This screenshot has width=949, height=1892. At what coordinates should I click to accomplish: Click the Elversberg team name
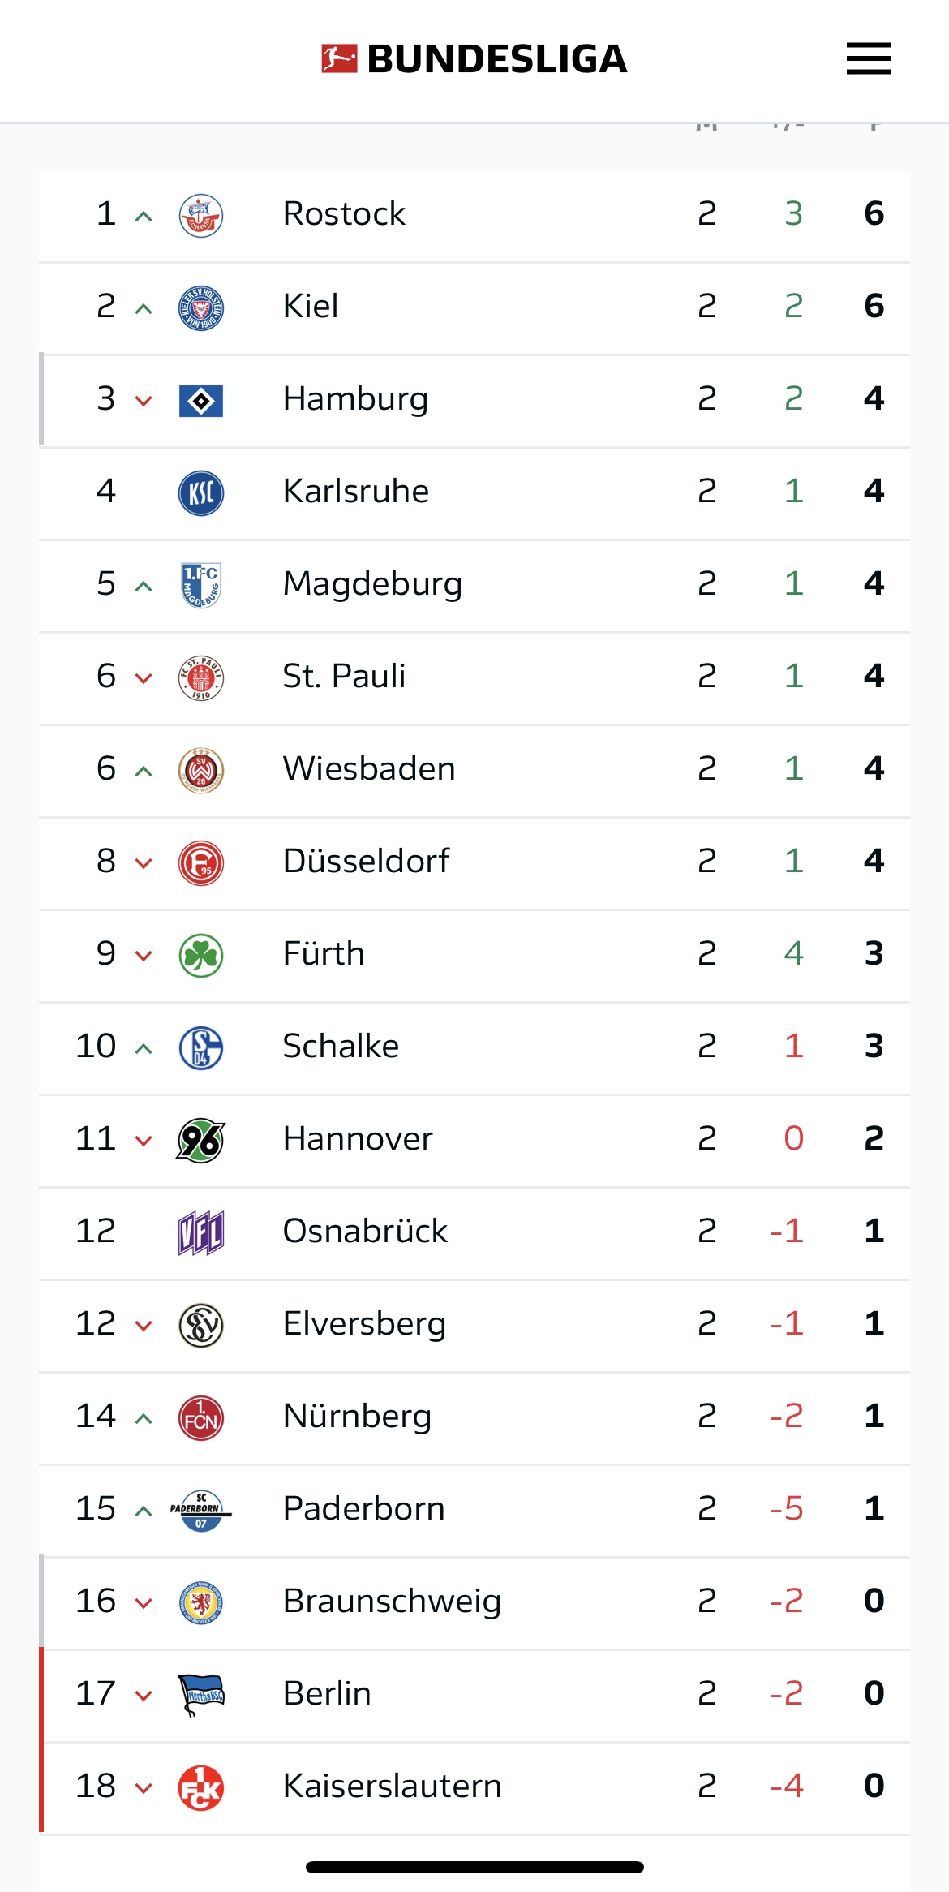364,1324
